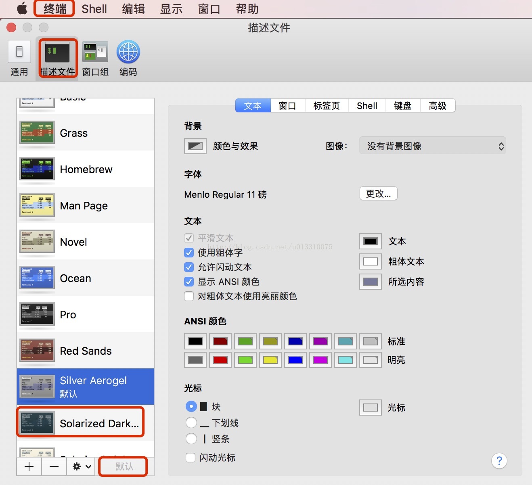Select 下划线 cursor radio button
This screenshot has width=532, height=485.
(x=191, y=422)
